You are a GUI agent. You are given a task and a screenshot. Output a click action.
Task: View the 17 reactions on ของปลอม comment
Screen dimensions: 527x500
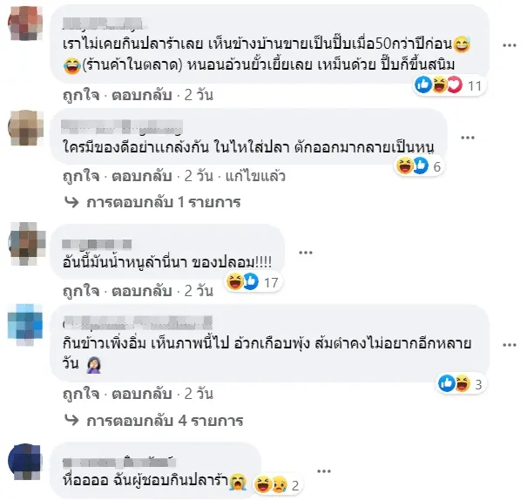click(253, 282)
